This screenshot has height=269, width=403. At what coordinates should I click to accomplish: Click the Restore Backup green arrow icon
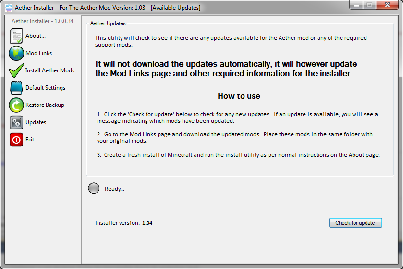coord(16,105)
